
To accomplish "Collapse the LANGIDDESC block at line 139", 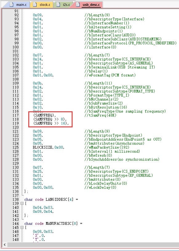I will pyautogui.click(x=22, y=204).
